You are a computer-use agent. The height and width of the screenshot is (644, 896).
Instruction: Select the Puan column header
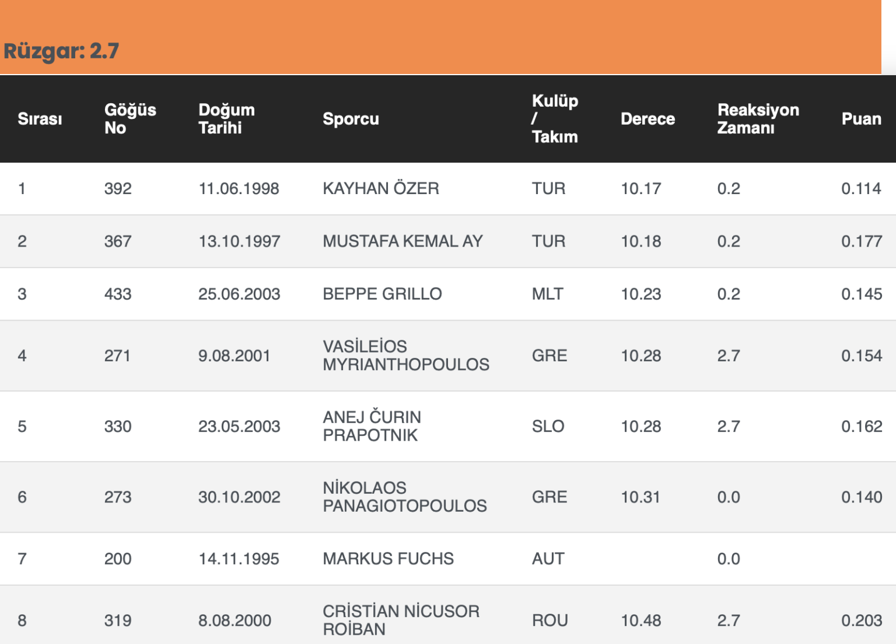[861, 119]
